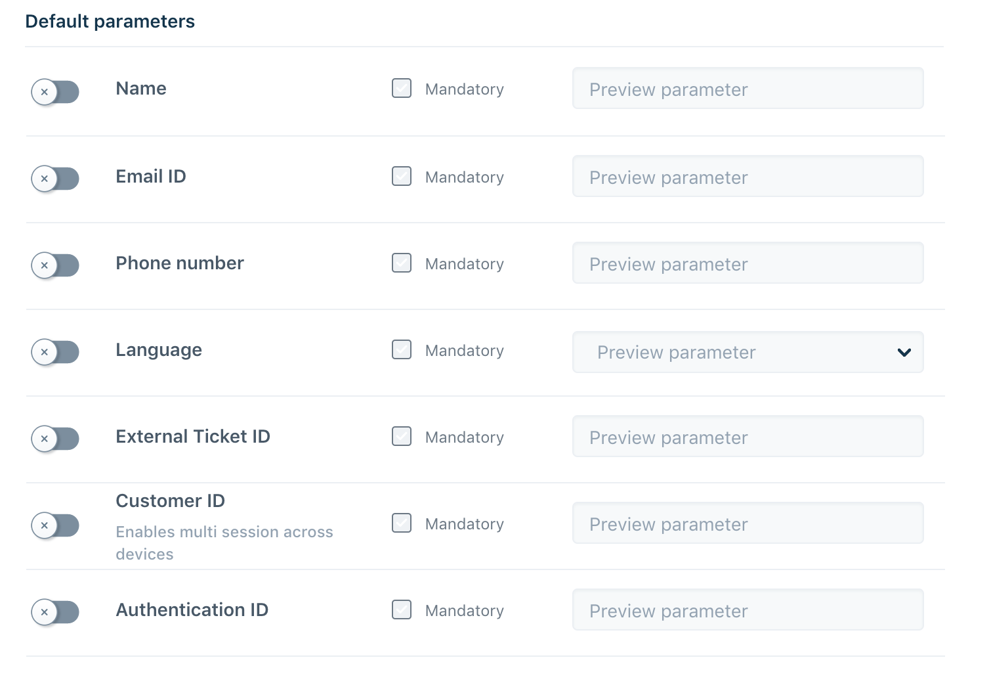The image size is (991, 687).
Task: Mark Phone number as Mandatory
Action: pos(402,263)
